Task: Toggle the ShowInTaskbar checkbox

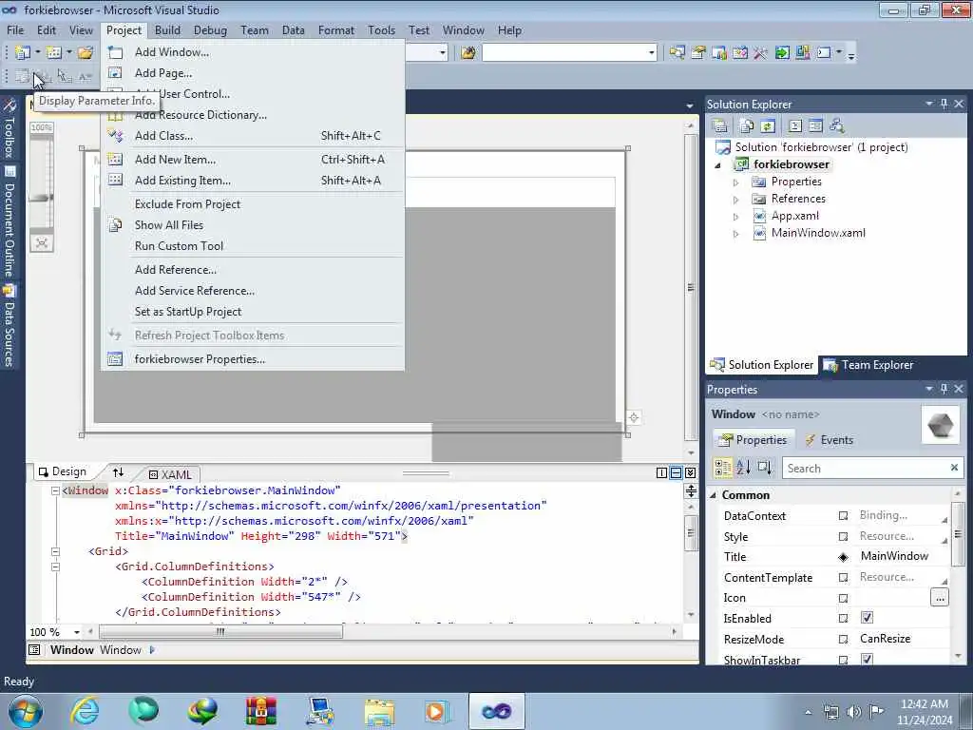Action: [867, 660]
